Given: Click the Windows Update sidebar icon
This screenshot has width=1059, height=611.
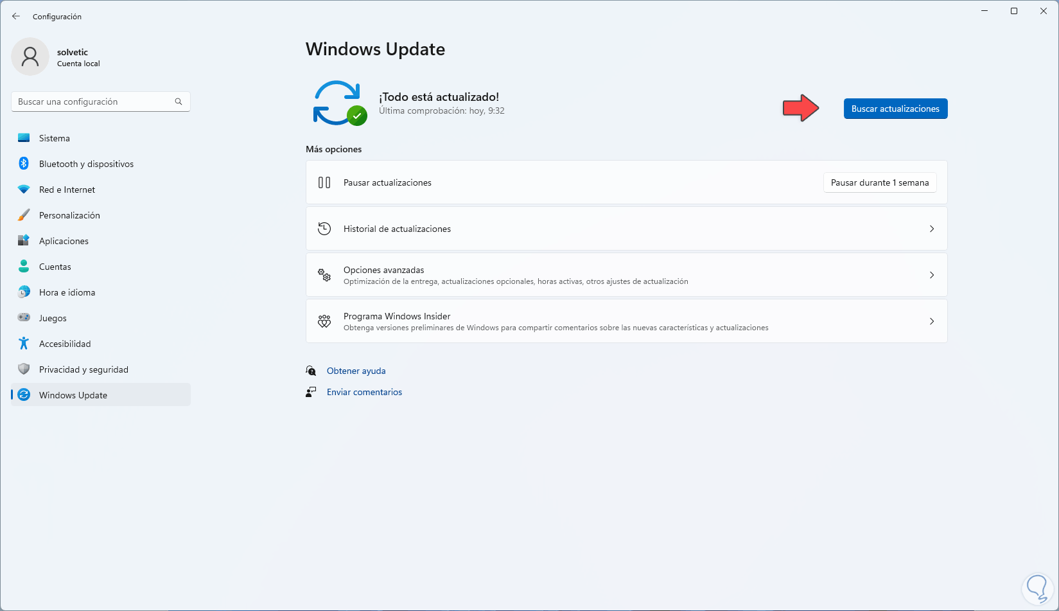Looking at the screenshot, I should click(24, 395).
